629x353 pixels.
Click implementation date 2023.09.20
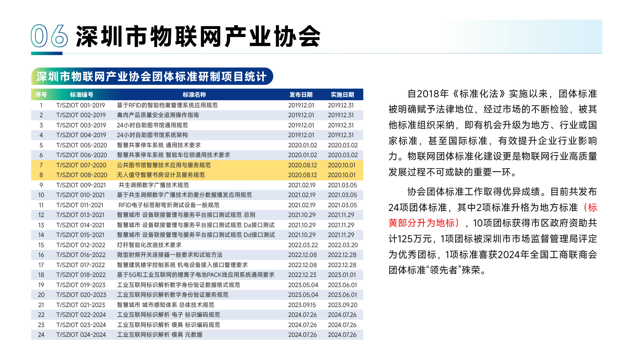343,305
